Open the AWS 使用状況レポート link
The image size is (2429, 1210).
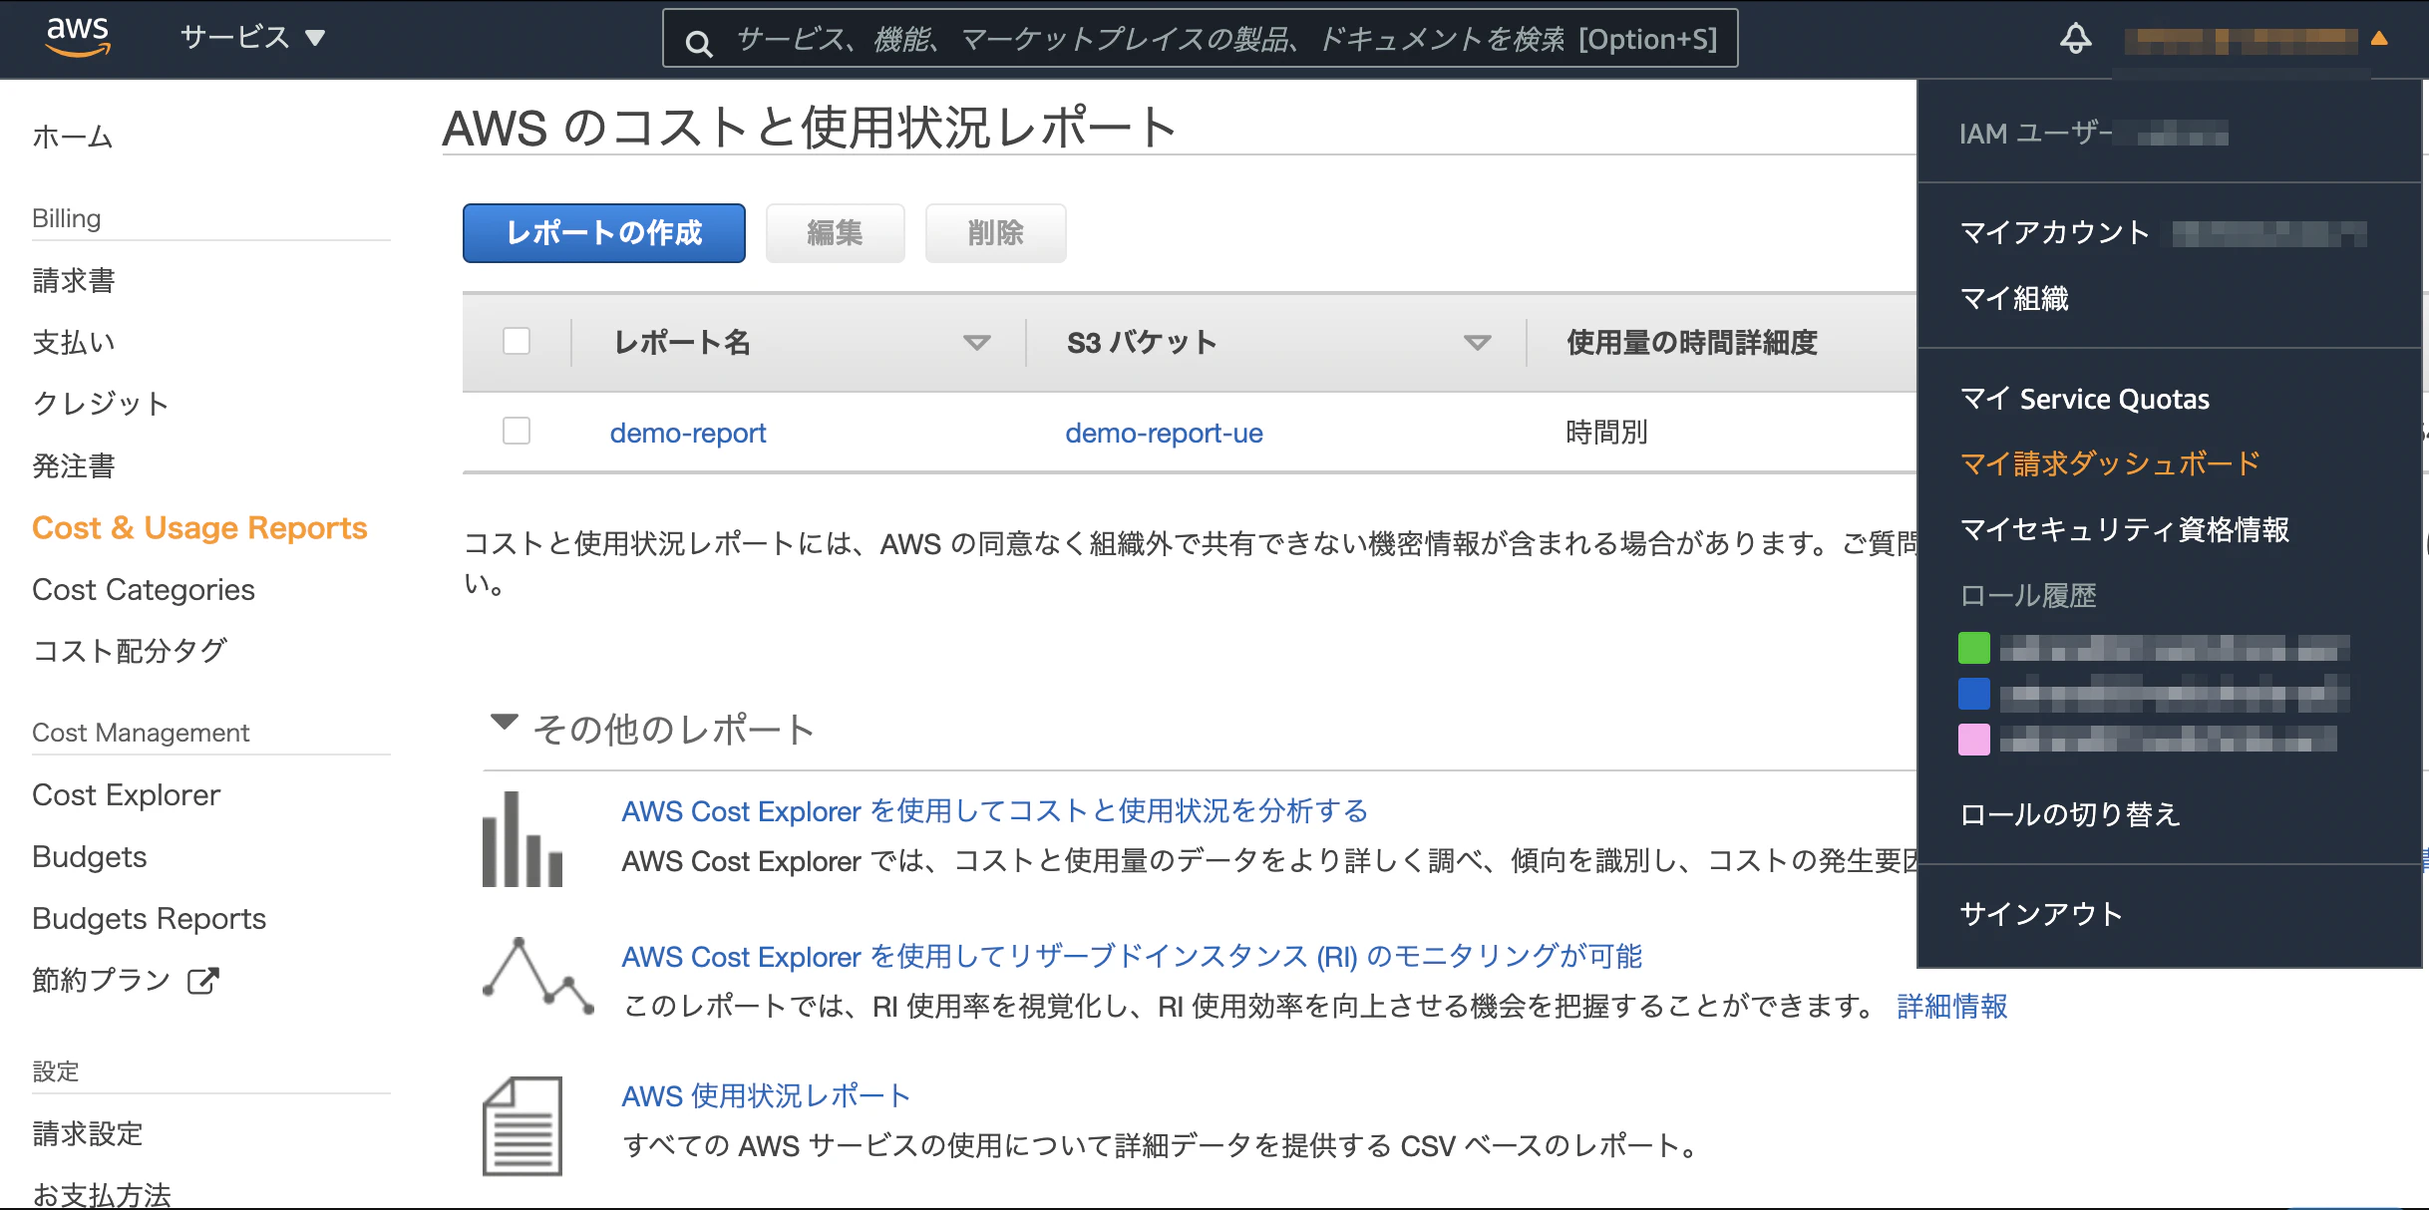(766, 1096)
